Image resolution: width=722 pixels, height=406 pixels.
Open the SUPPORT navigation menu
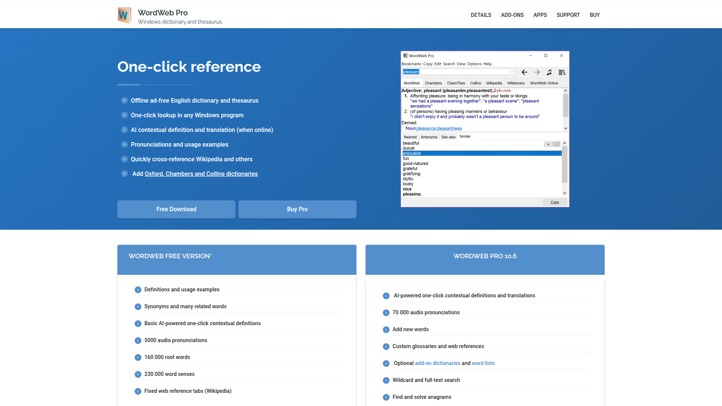pyautogui.click(x=568, y=15)
